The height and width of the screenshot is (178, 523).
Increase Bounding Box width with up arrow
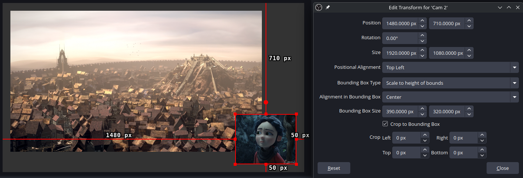[422, 108]
